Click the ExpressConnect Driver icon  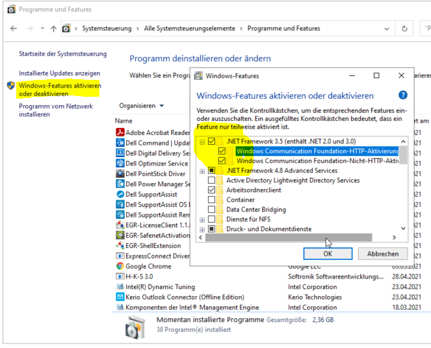click(x=120, y=256)
